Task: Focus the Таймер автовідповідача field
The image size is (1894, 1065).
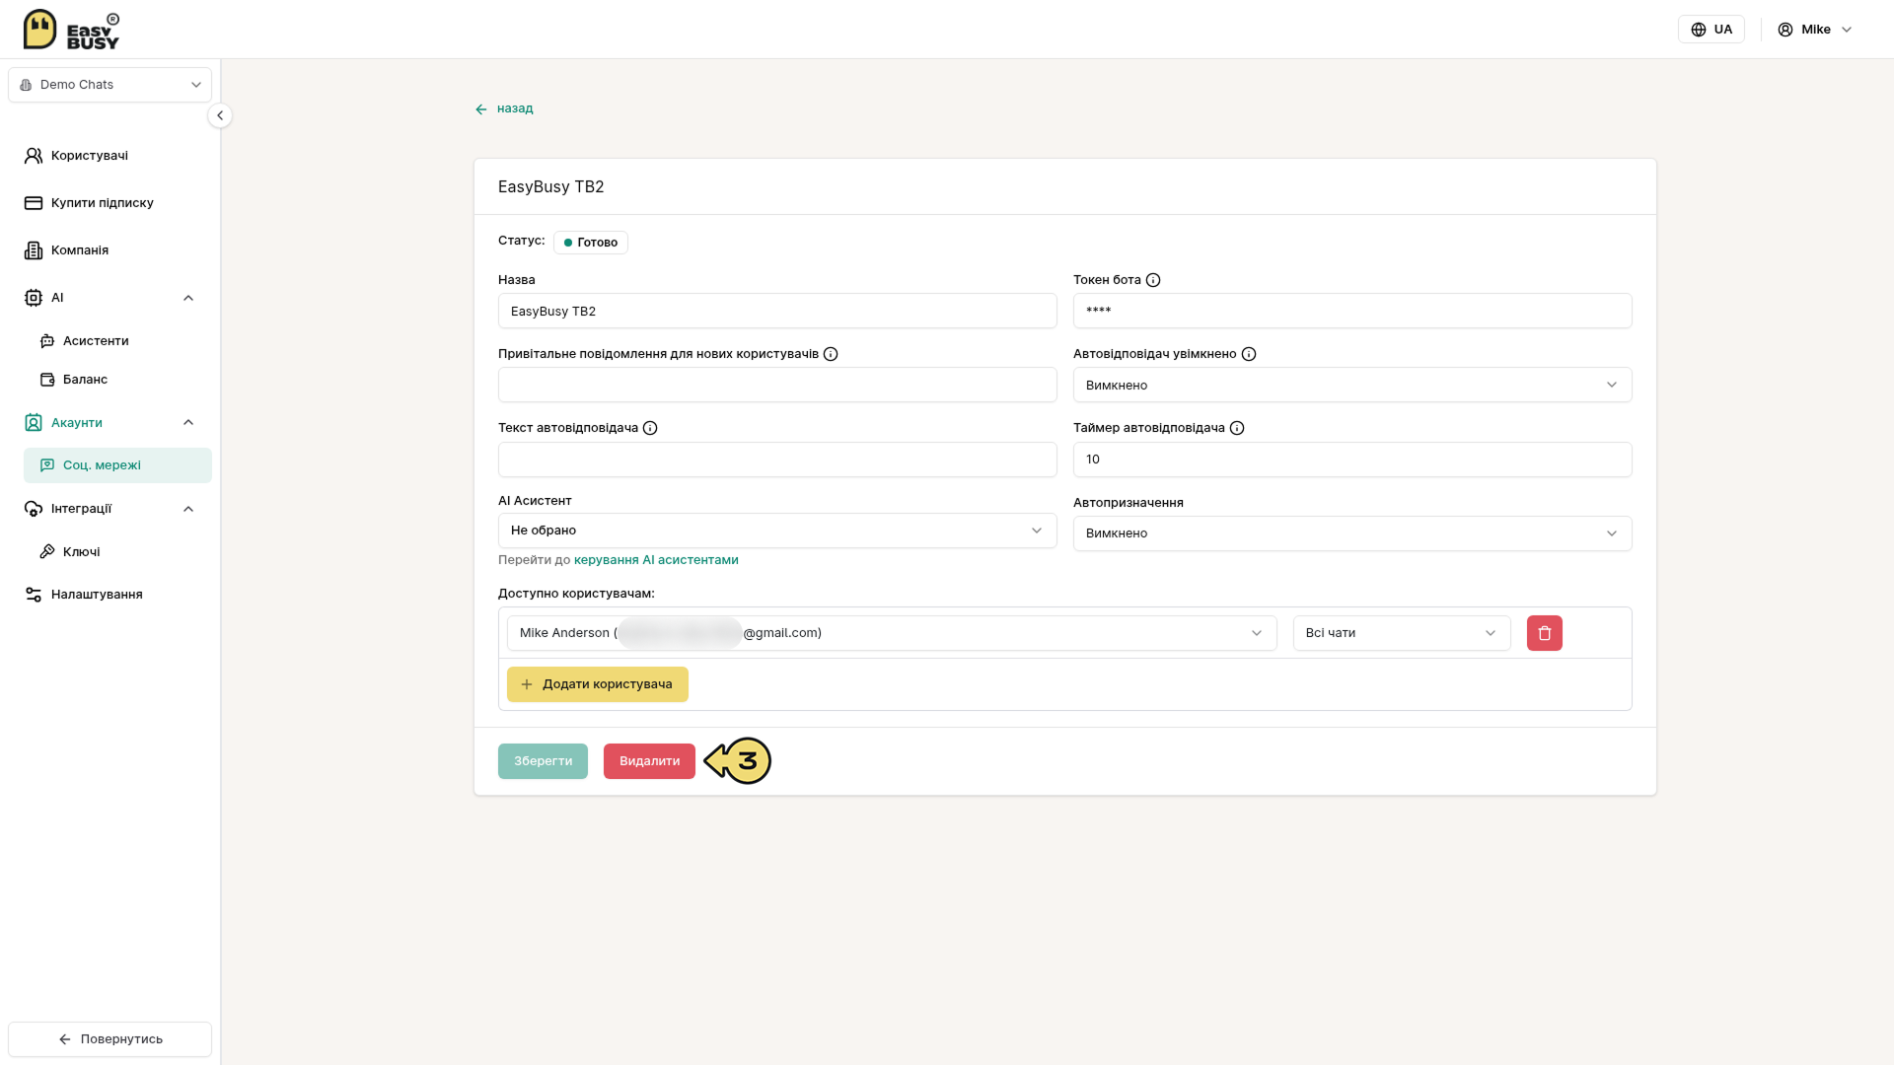Action: click(1352, 460)
